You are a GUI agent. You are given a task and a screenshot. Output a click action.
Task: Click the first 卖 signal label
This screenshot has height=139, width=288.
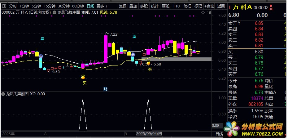pos(42,39)
